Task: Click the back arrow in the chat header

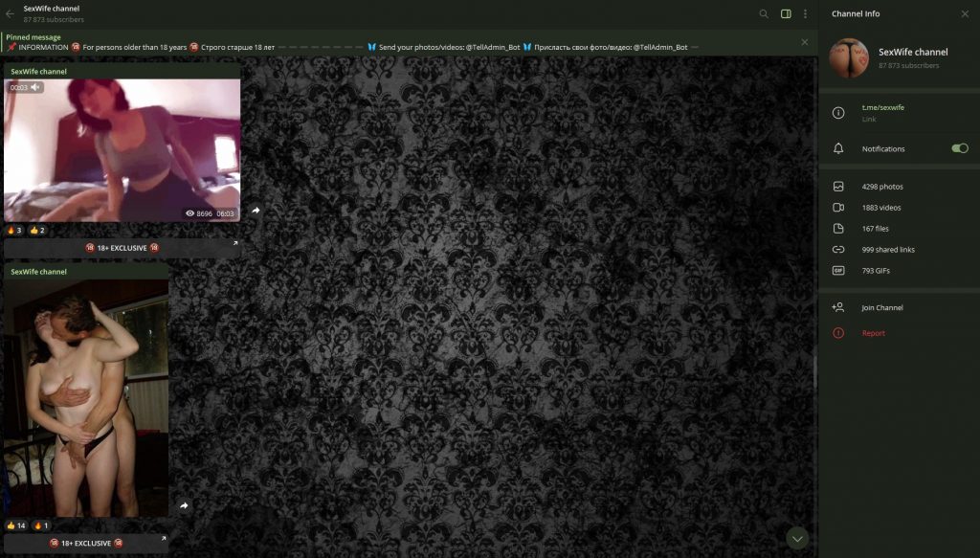Action: [11, 13]
